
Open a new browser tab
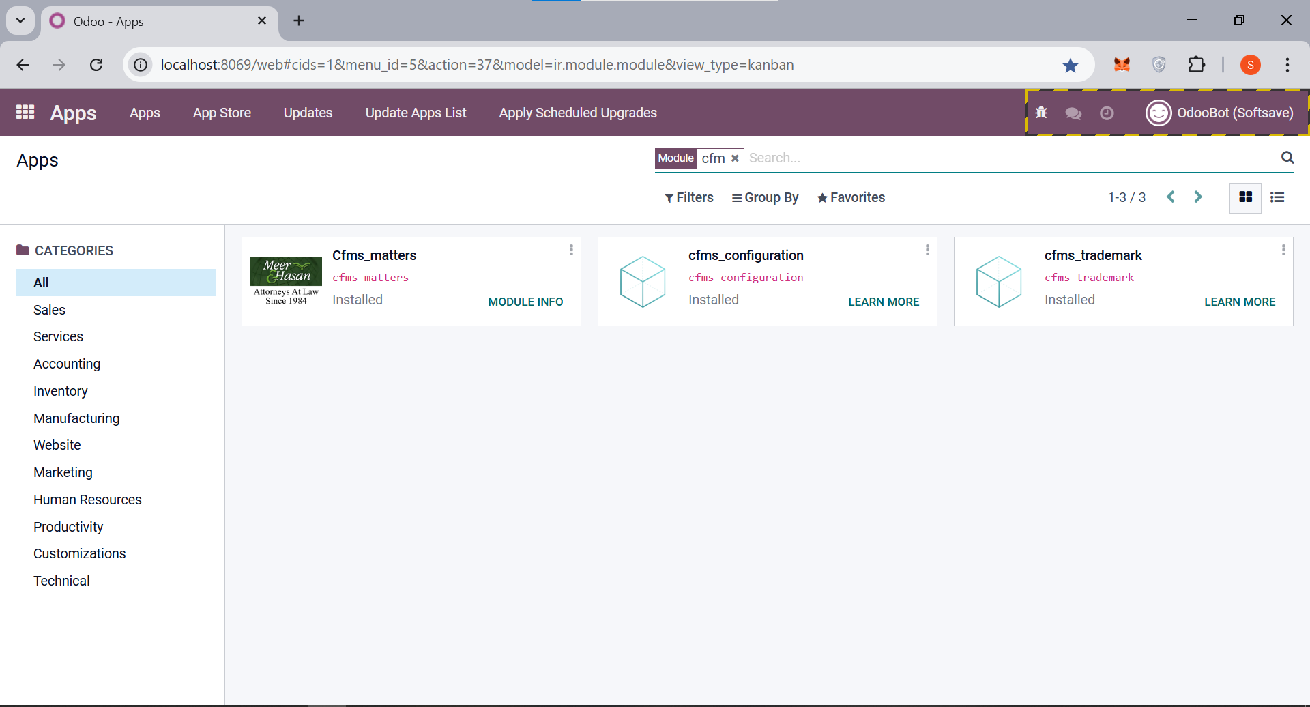(x=299, y=20)
